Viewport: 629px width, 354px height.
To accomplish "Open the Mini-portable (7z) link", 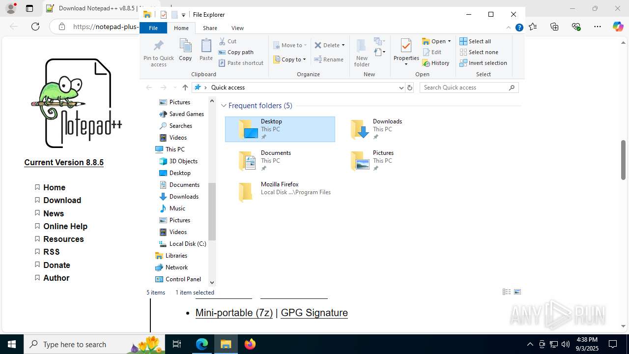I will (x=234, y=313).
